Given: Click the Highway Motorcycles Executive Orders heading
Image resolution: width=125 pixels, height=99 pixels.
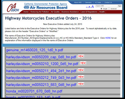Looking at the screenshot, I should [48, 18].
